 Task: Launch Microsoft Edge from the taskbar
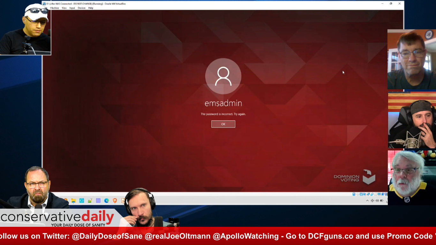pos(107,200)
